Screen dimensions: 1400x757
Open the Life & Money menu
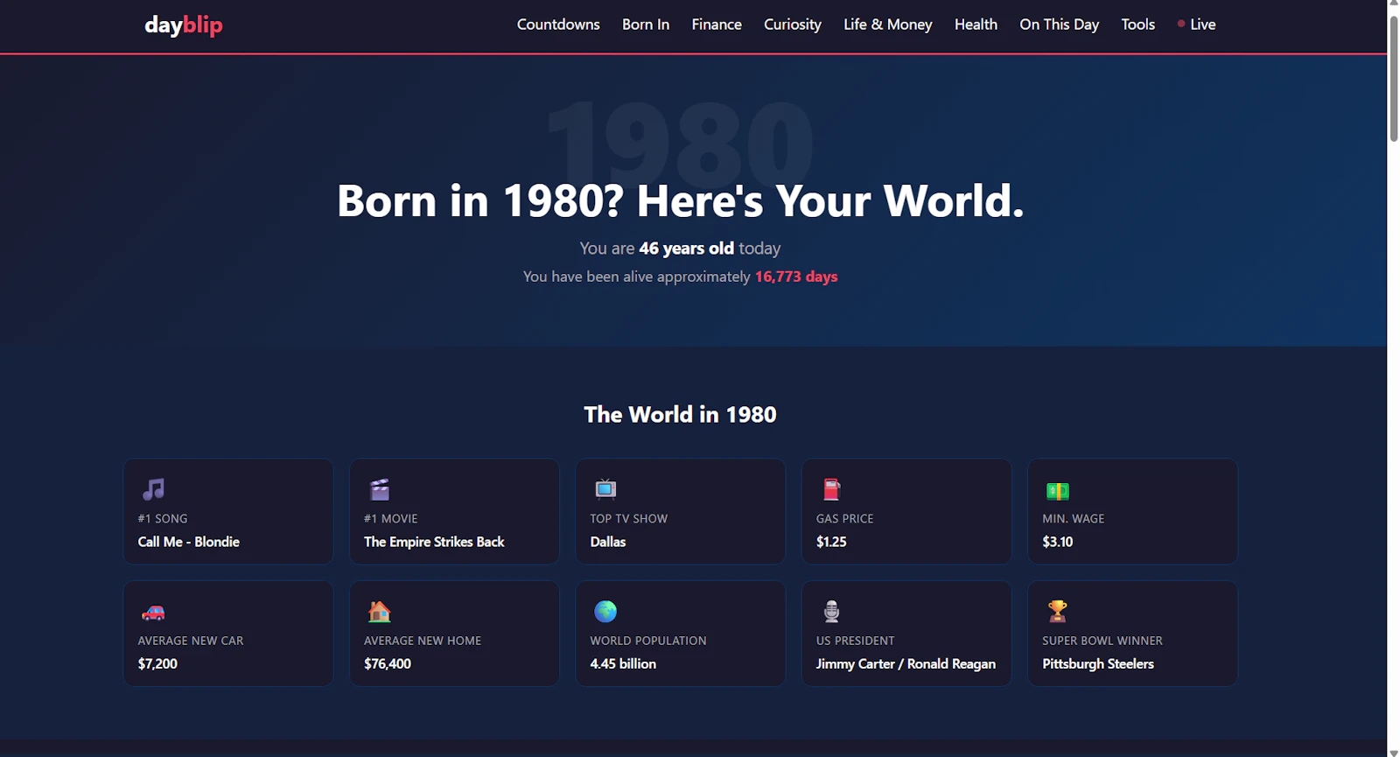888,25
